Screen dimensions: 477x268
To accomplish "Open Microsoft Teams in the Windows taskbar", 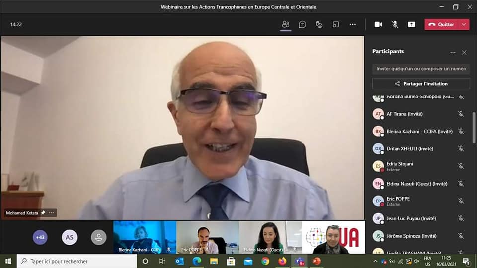I will click(300, 261).
